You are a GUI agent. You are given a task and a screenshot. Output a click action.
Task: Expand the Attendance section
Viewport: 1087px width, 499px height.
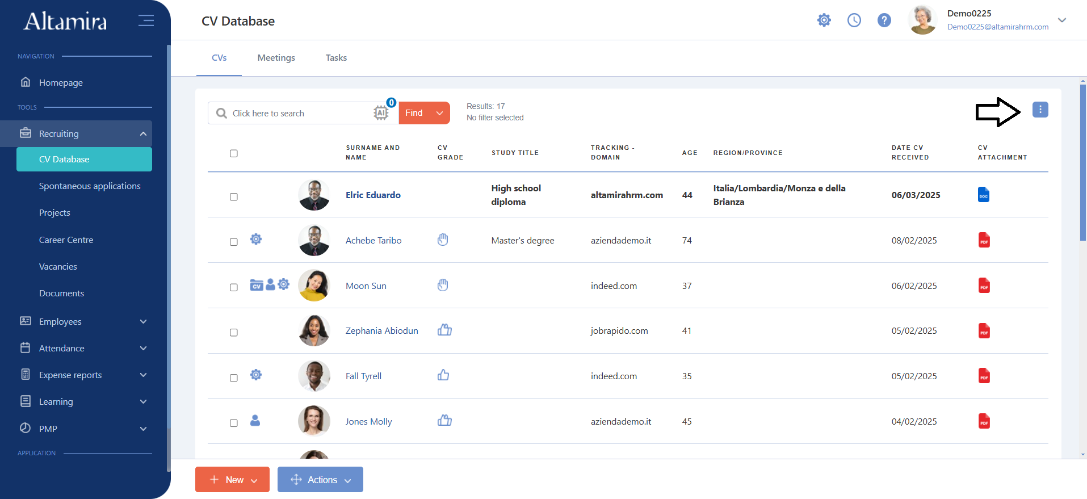tap(143, 348)
